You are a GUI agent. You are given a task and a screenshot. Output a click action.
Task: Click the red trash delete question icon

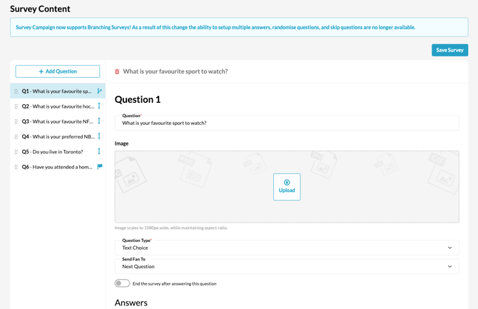click(x=117, y=72)
